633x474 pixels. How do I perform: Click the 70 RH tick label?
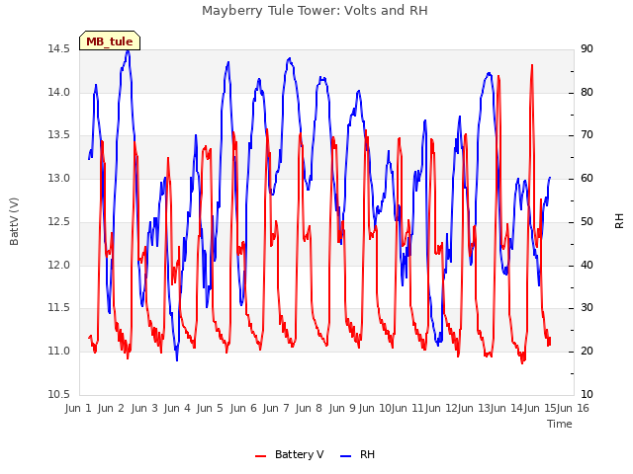point(587,135)
